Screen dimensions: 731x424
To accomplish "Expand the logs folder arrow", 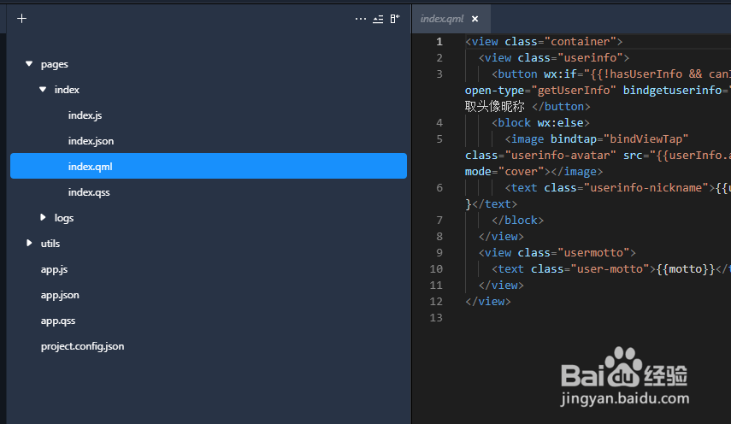I will point(43,218).
